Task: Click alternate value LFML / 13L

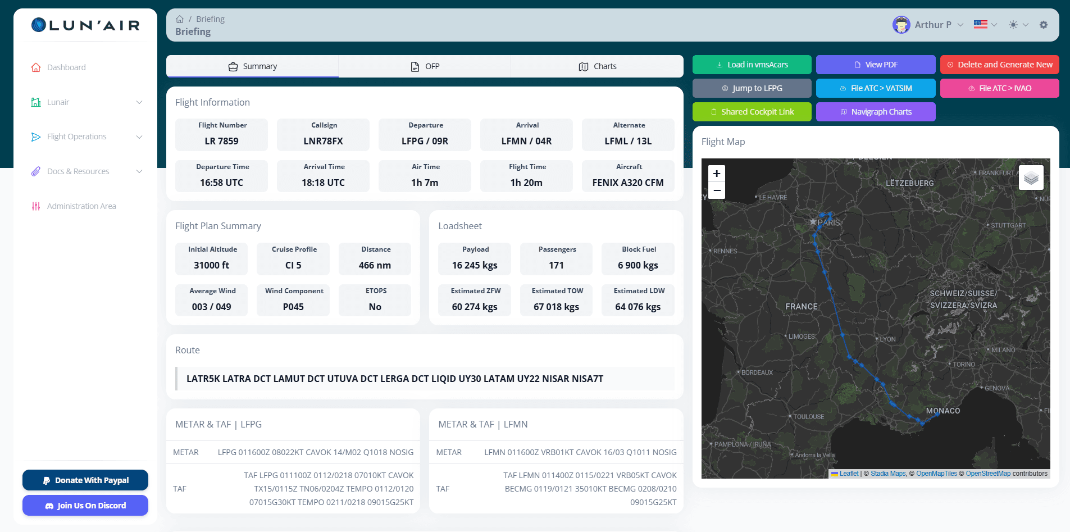Action: coord(628,141)
